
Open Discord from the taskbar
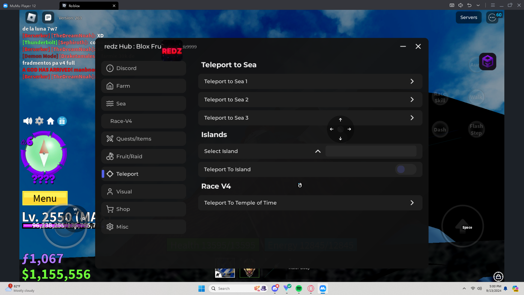pyautogui.click(x=275, y=288)
